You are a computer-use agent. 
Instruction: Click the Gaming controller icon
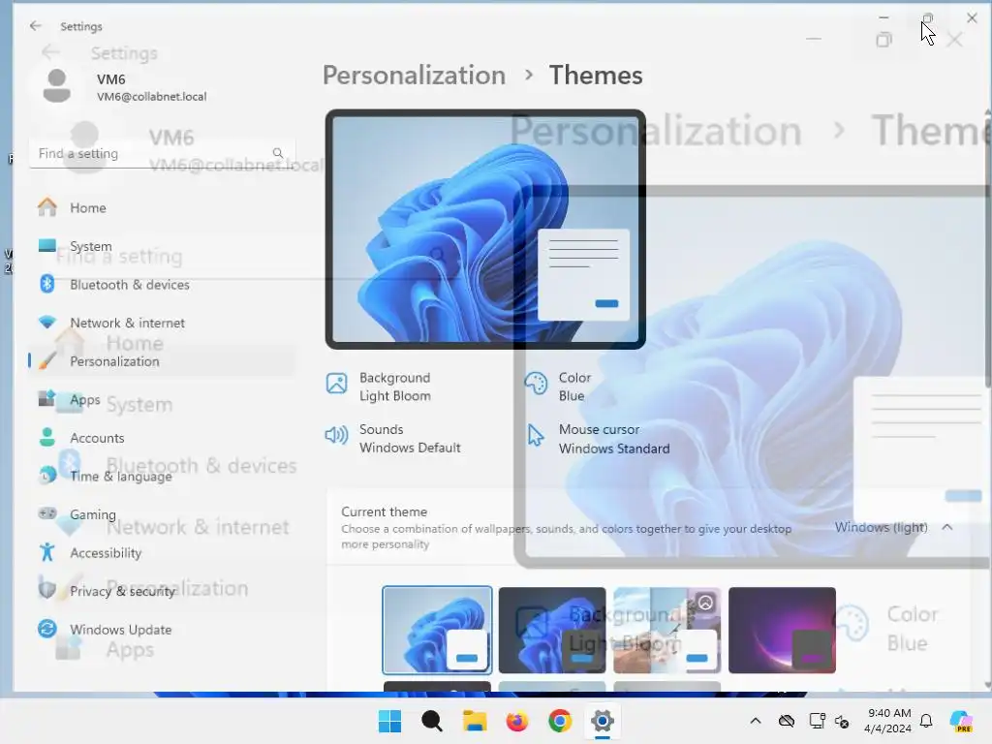click(47, 513)
